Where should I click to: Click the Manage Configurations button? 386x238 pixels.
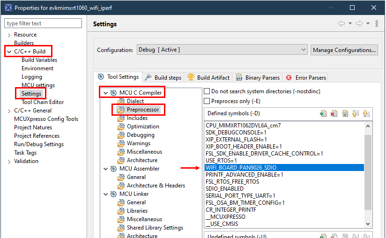(x=344, y=50)
